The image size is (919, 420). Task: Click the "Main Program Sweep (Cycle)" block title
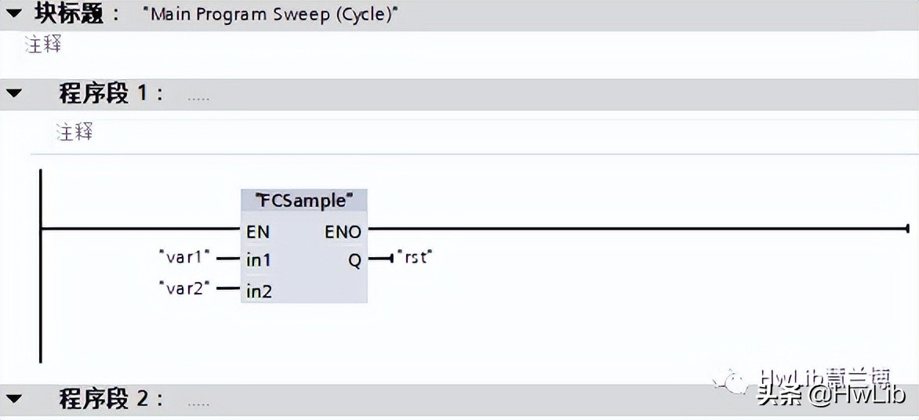point(271,15)
